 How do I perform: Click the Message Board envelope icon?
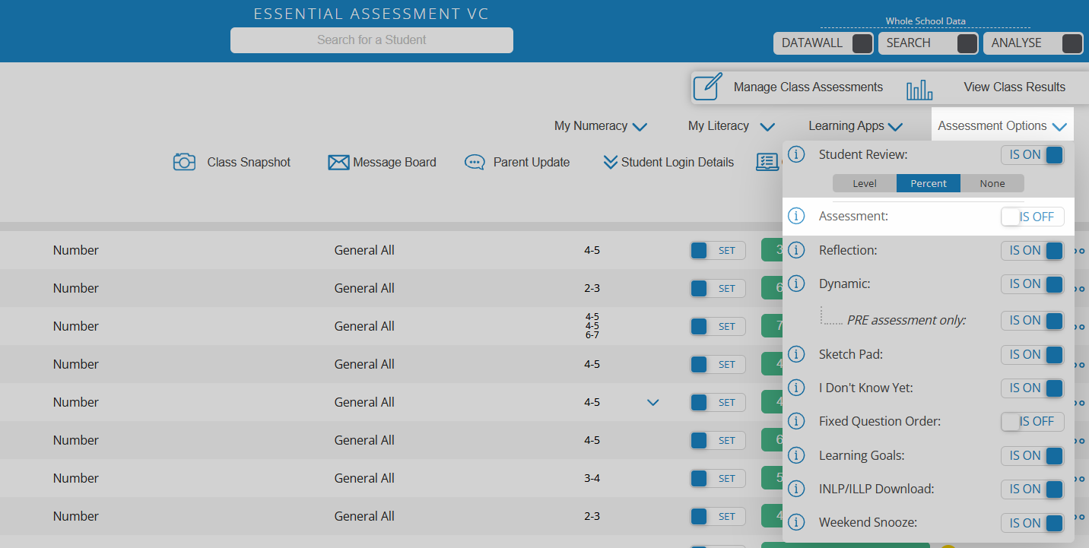338,163
